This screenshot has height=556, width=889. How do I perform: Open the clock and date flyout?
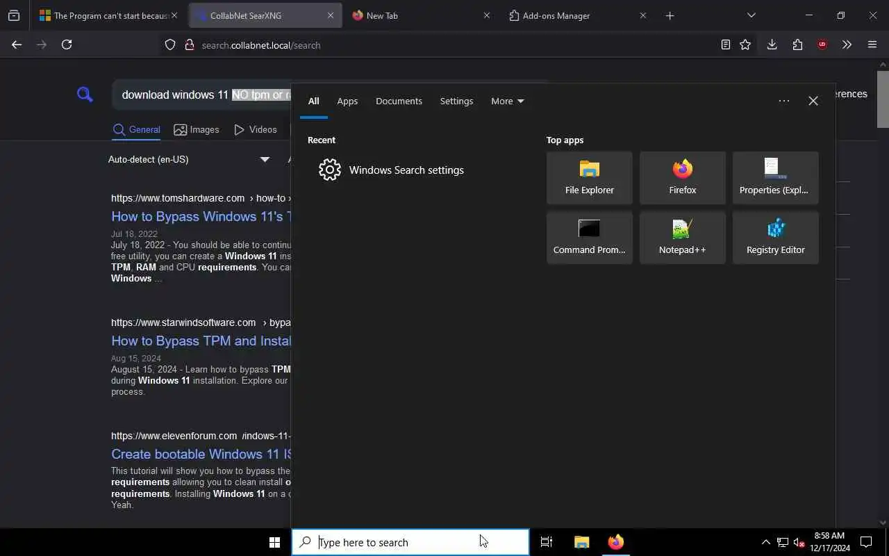coord(829,542)
